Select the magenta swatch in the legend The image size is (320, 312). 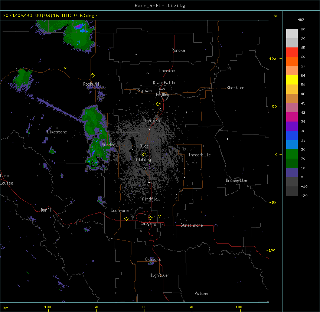click(292, 117)
